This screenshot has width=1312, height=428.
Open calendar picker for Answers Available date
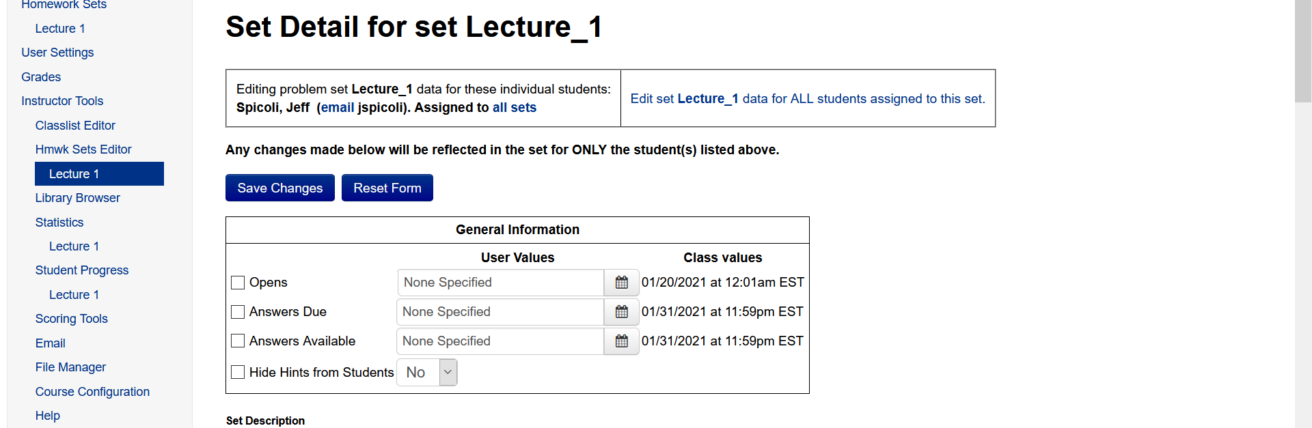tap(621, 341)
